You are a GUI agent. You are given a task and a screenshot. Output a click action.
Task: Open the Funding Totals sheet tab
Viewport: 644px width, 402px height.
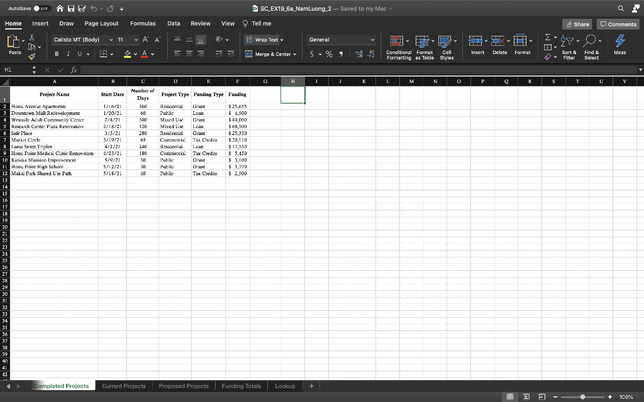click(241, 386)
